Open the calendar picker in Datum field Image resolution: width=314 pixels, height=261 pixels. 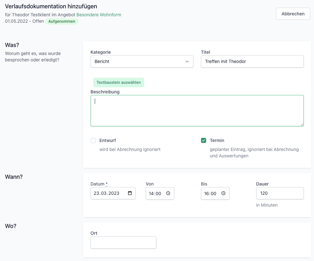[130, 193]
